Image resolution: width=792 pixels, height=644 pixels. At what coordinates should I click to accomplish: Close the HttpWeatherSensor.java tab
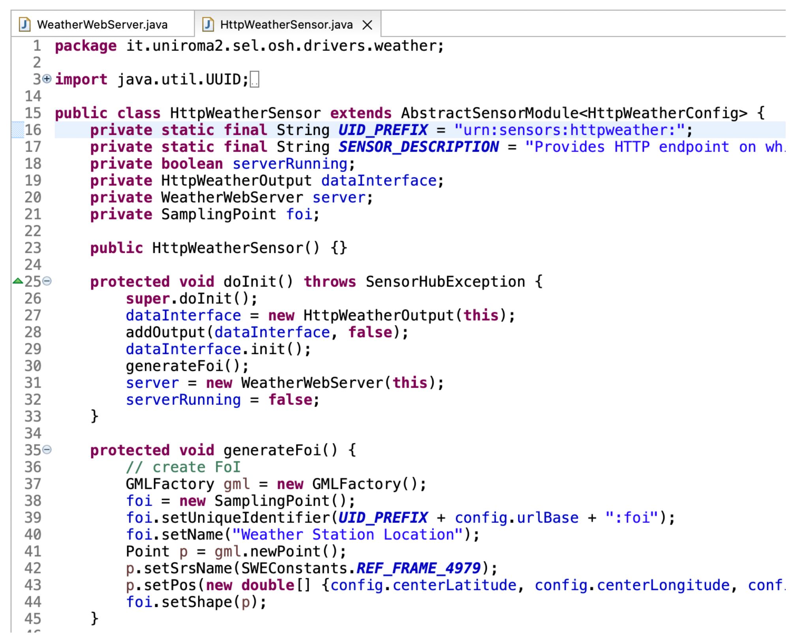point(367,25)
